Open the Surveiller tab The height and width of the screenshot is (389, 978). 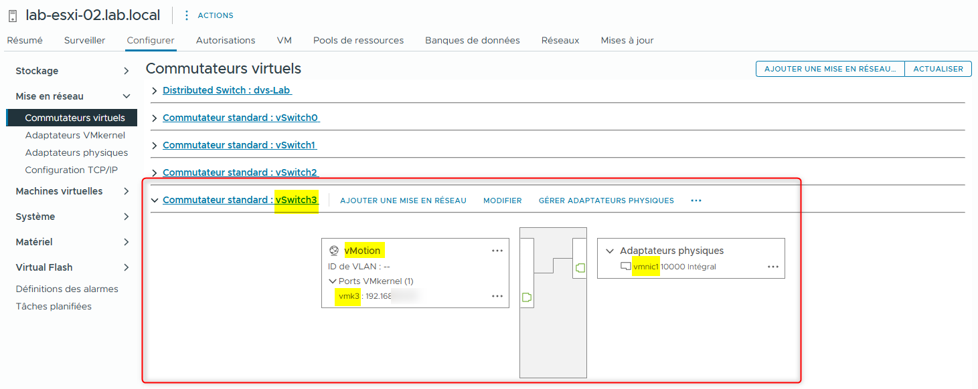[x=84, y=40]
